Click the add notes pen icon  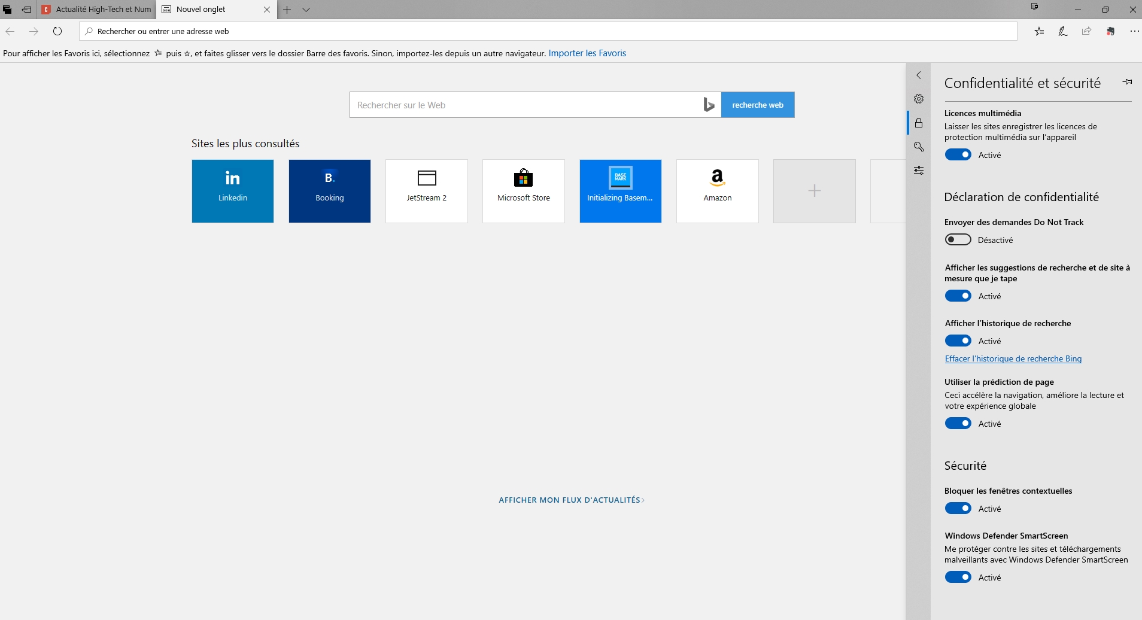tap(1063, 31)
